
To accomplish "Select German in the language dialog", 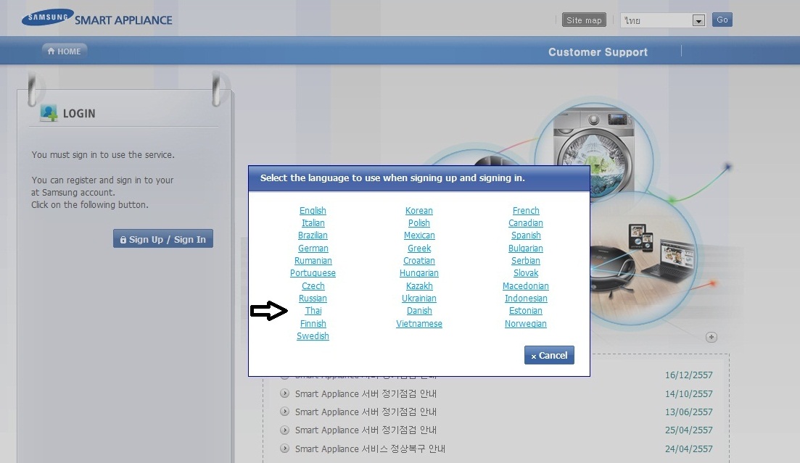I will coord(313,249).
